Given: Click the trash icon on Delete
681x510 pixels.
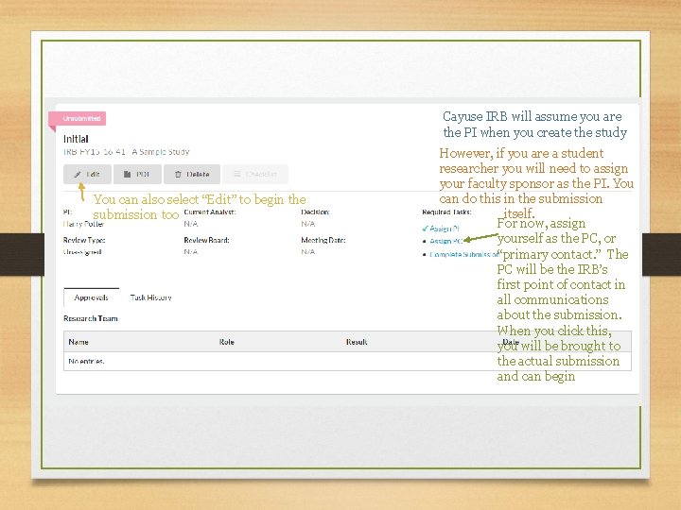Looking at the screenshot, I should click(x=178, y=175).
